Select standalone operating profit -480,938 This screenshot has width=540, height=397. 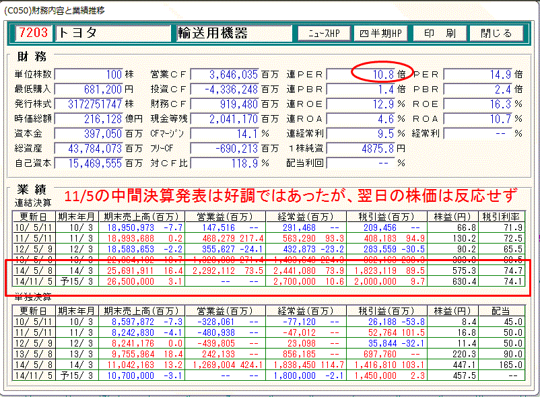pyautogui.click(x=216, y=332)
